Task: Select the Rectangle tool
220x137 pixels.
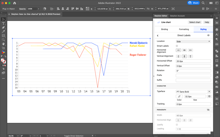Action: tap(3, 36)
